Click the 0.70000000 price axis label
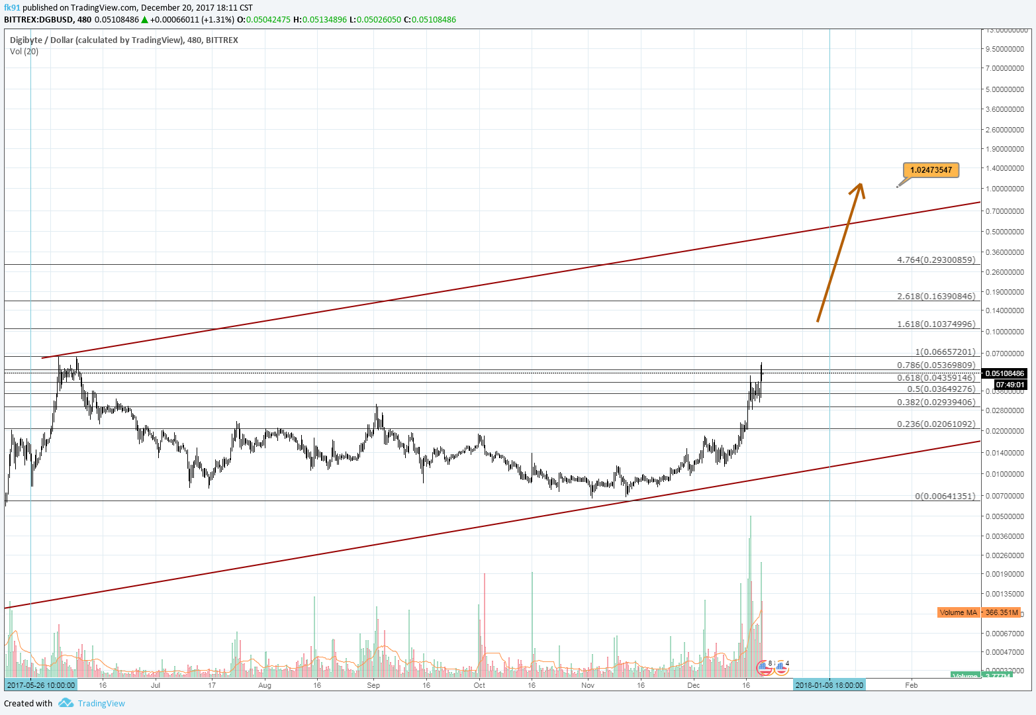The height and width of the screenshot is (715, 1036). [1005, 211]
